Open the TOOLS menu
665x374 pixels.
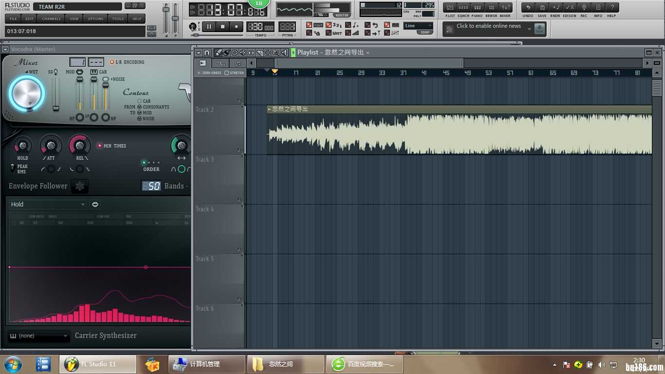pos(118,19)
